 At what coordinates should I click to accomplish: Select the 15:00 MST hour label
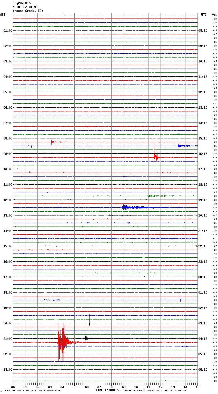8,246
